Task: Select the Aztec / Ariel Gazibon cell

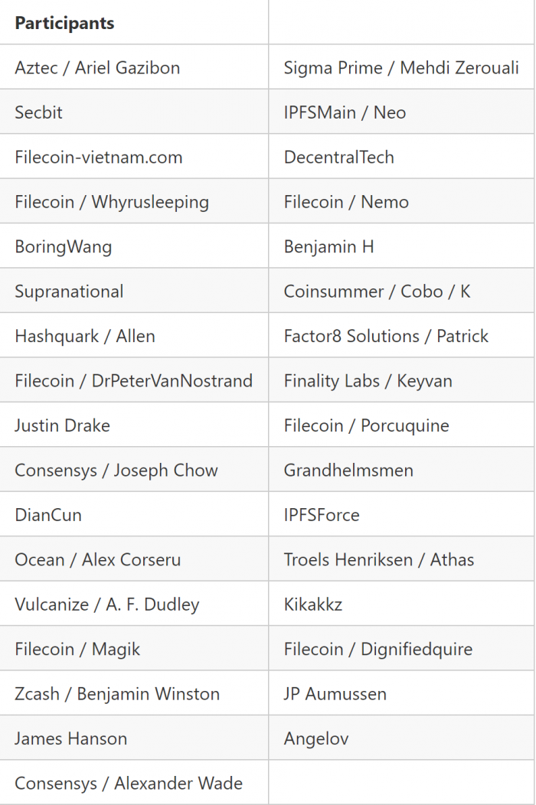Action: click(x=133, y=67)
